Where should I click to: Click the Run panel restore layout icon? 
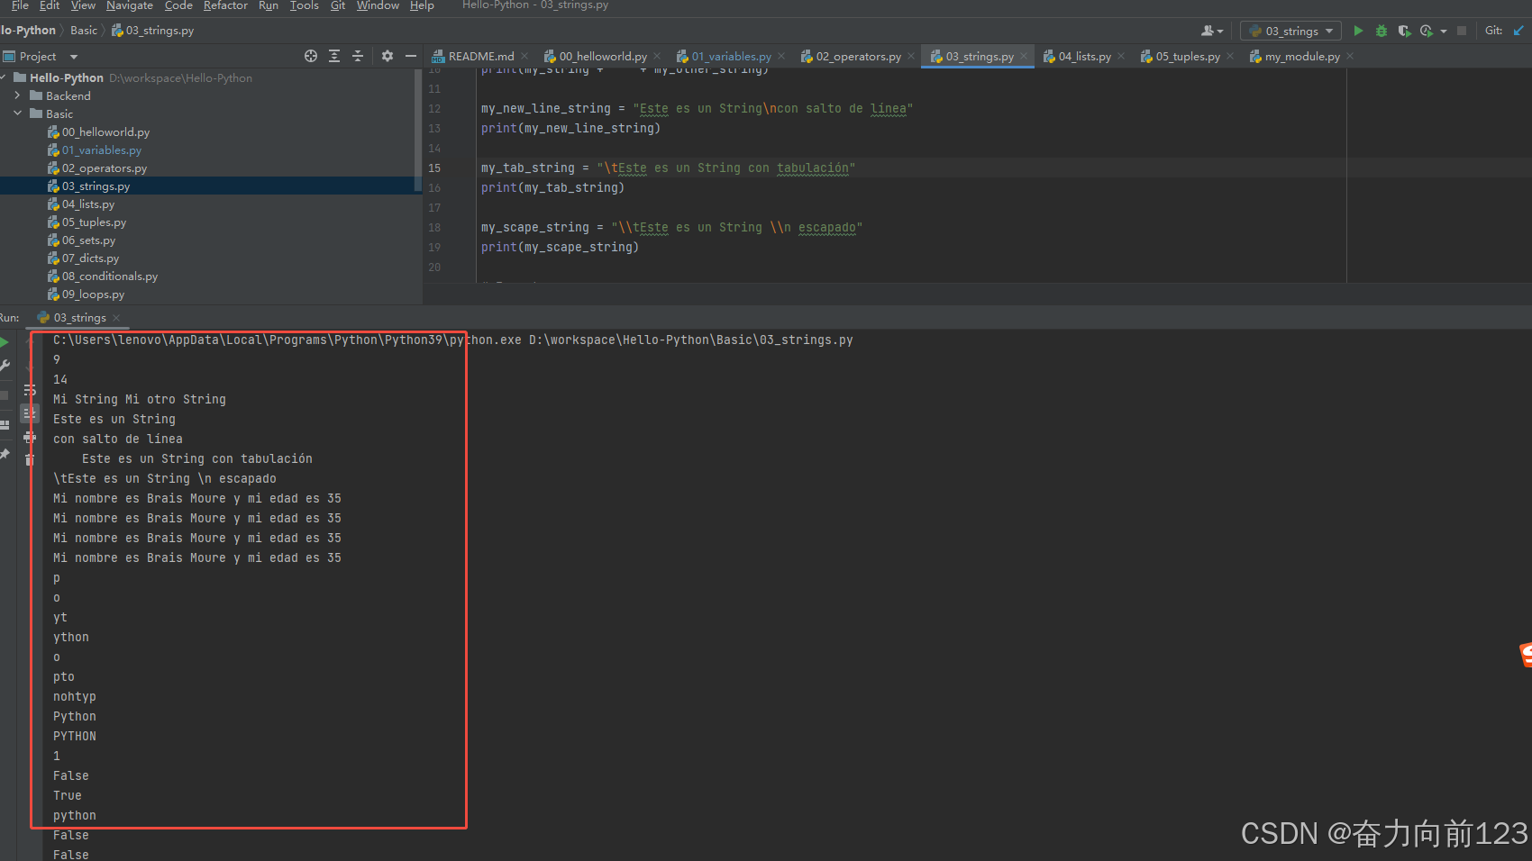[5, 424]
